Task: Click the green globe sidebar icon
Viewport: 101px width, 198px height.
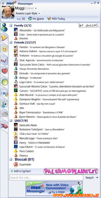Action: (5, 82)
